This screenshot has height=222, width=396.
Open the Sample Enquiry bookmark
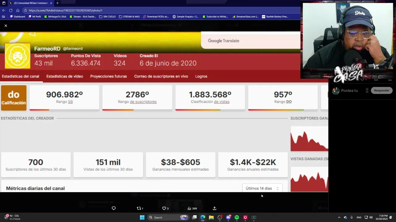(185, 17)
